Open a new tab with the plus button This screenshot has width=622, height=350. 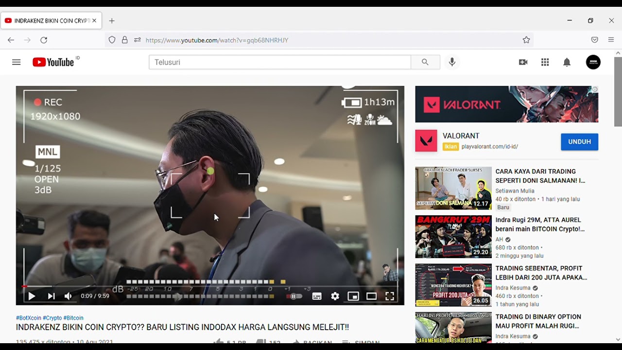tap(112, 21)
